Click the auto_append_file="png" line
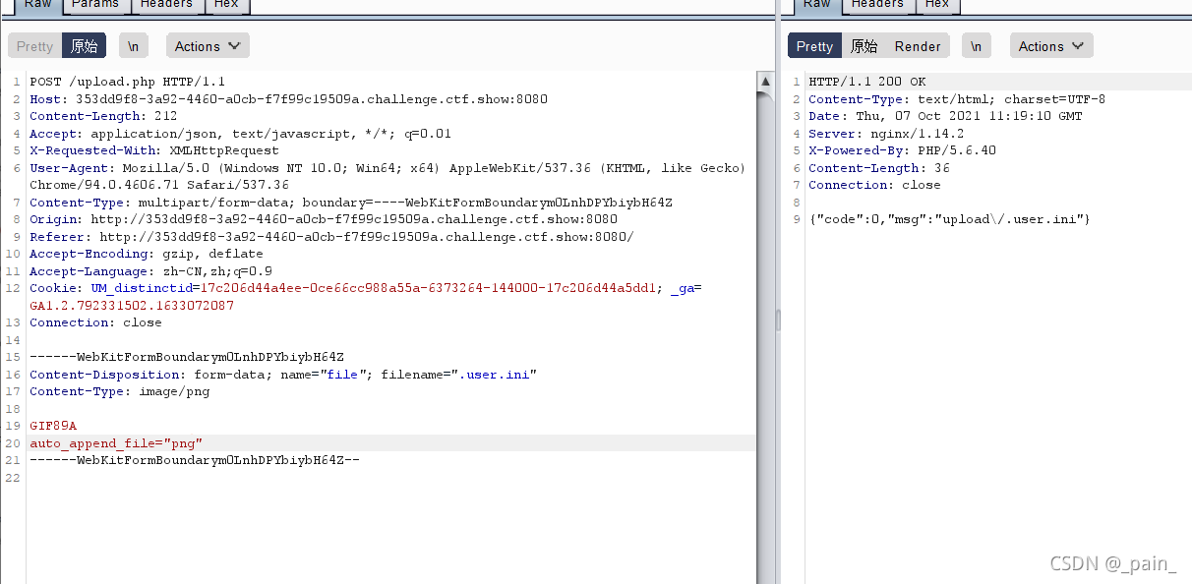 (116, 443)
